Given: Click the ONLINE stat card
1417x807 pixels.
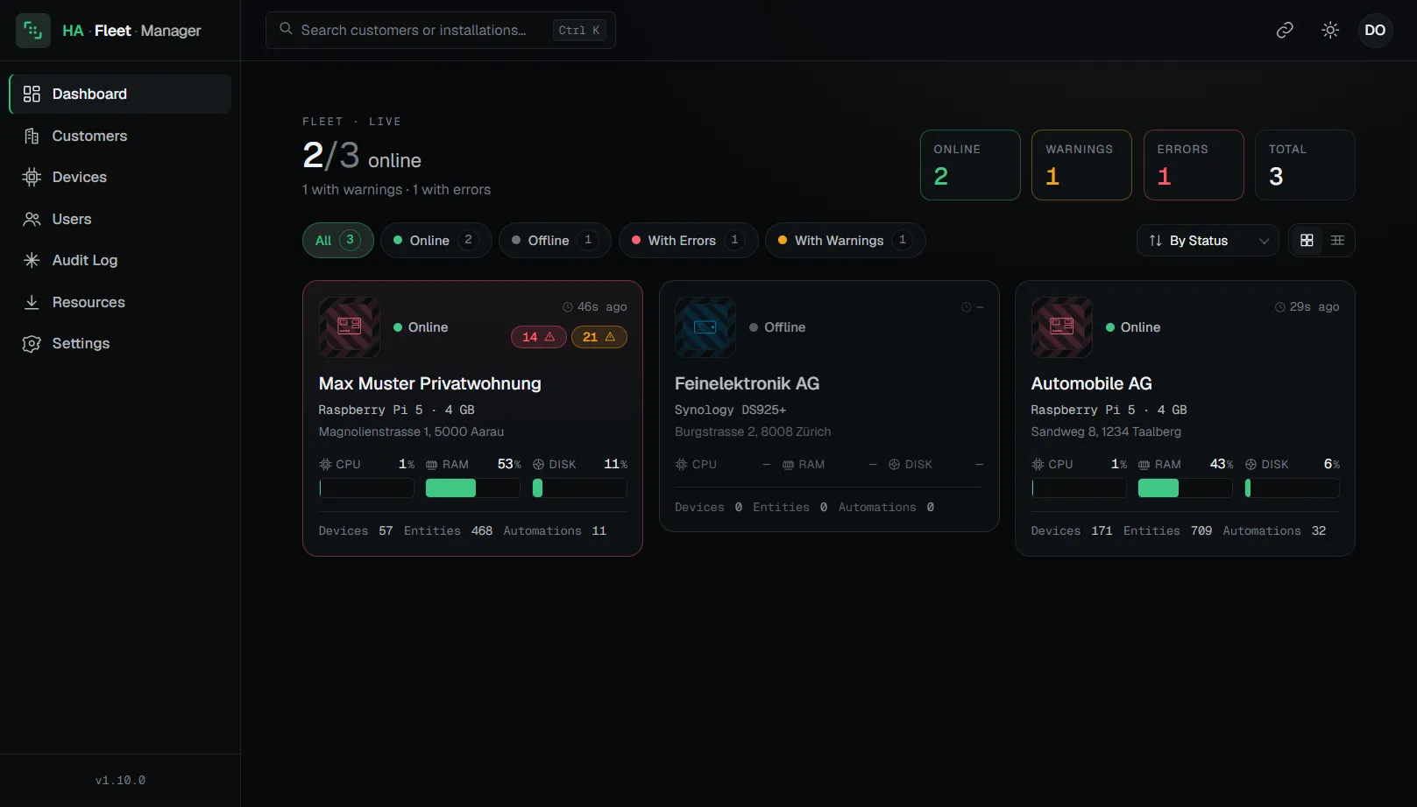Looking at the screenshot, I should (x=970, y=165).
